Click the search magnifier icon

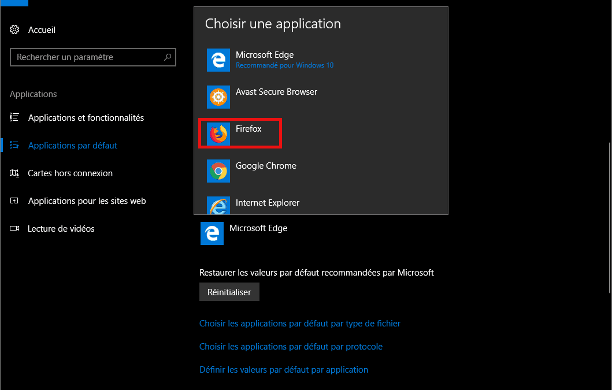pyautogui.click(x=168, y=57)
